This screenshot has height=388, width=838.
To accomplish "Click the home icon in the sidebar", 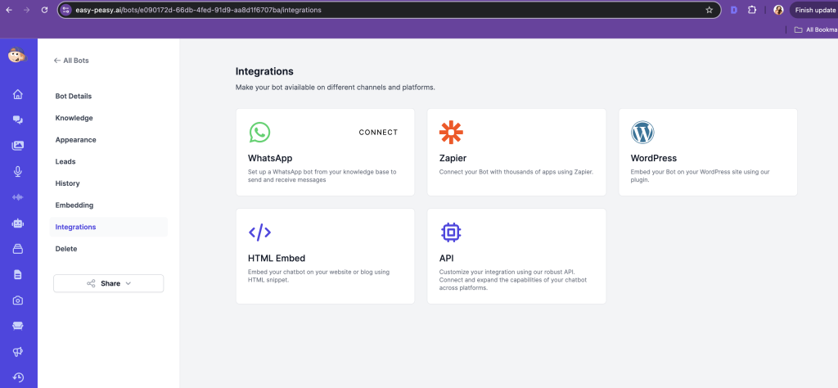I will tap(18, 94).
